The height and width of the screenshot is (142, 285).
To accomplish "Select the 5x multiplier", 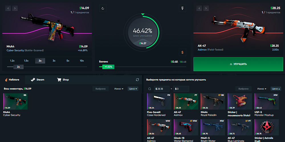I will pos(68,61).
